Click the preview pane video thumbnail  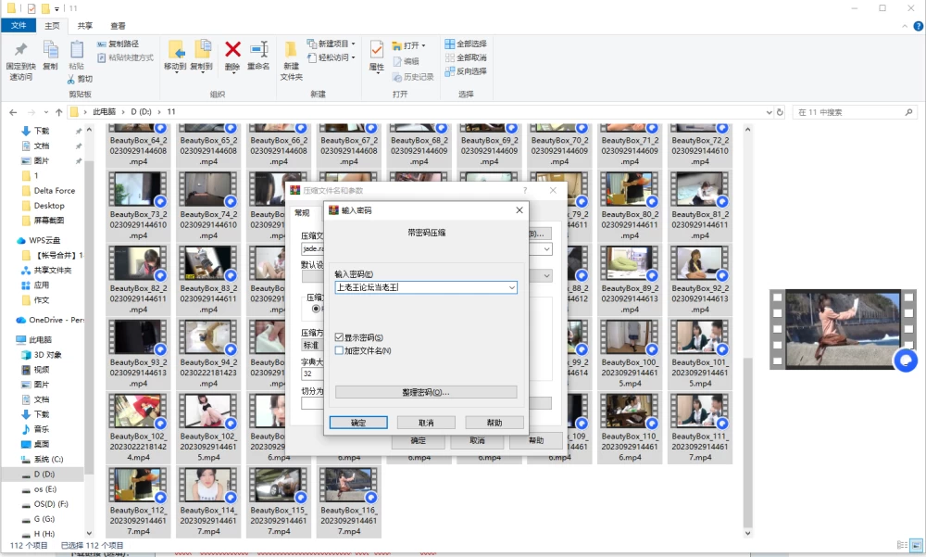[844, 329]
